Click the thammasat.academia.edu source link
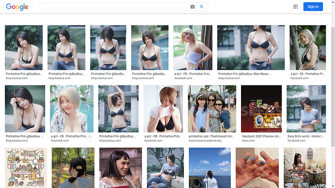The image size is (335, 188). (x=205, y=141)
